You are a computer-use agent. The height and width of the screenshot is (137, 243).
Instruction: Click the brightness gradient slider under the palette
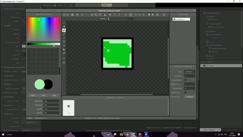(x=44, y=44)
